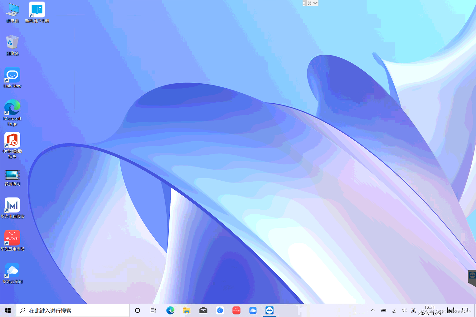Launch the Link Now shortcut
Image resolution: width=476 pixels, height=317 pixels.
pos(12,78)
